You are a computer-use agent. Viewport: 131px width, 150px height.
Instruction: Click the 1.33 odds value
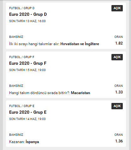[x=119, y=92]
